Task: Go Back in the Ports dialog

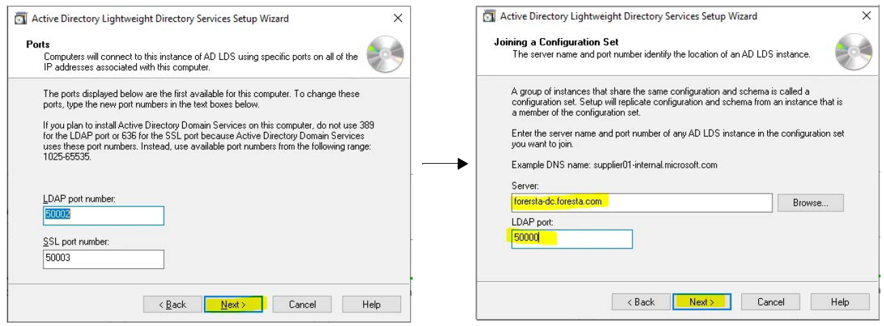Action: (x=173, y=304)
